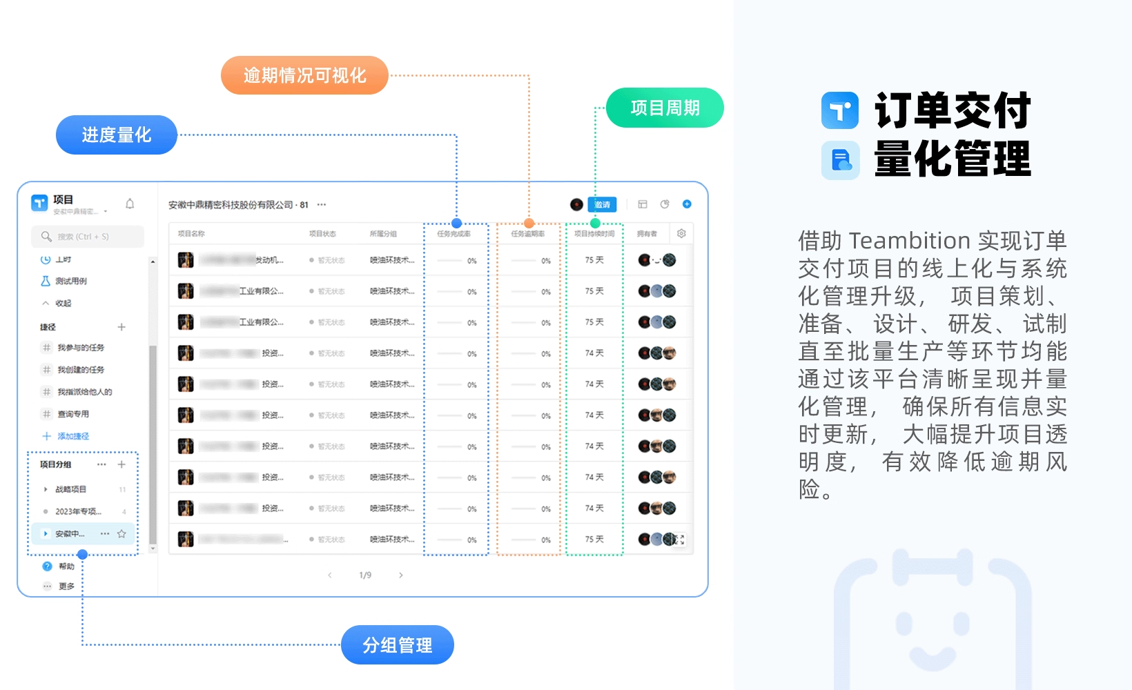Screen dimensions: 1132x690
Task: Click 喷油环技术... in the 发动机... row
Action: (x=392, y=260)
